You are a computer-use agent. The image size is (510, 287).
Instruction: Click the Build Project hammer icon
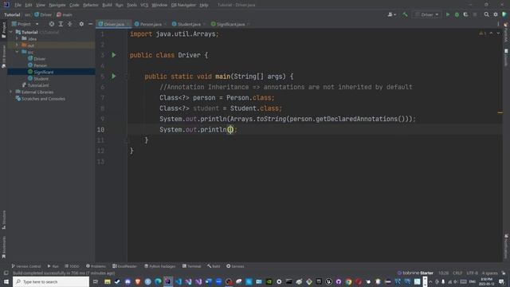[405, 14]
